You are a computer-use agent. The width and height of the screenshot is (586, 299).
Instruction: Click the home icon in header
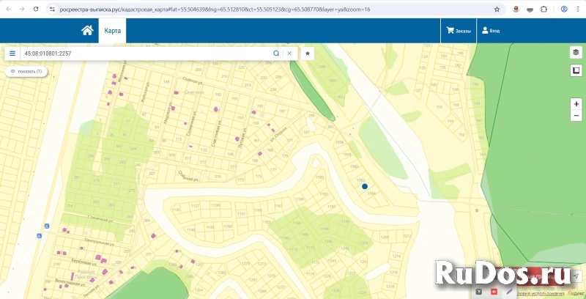87,31
